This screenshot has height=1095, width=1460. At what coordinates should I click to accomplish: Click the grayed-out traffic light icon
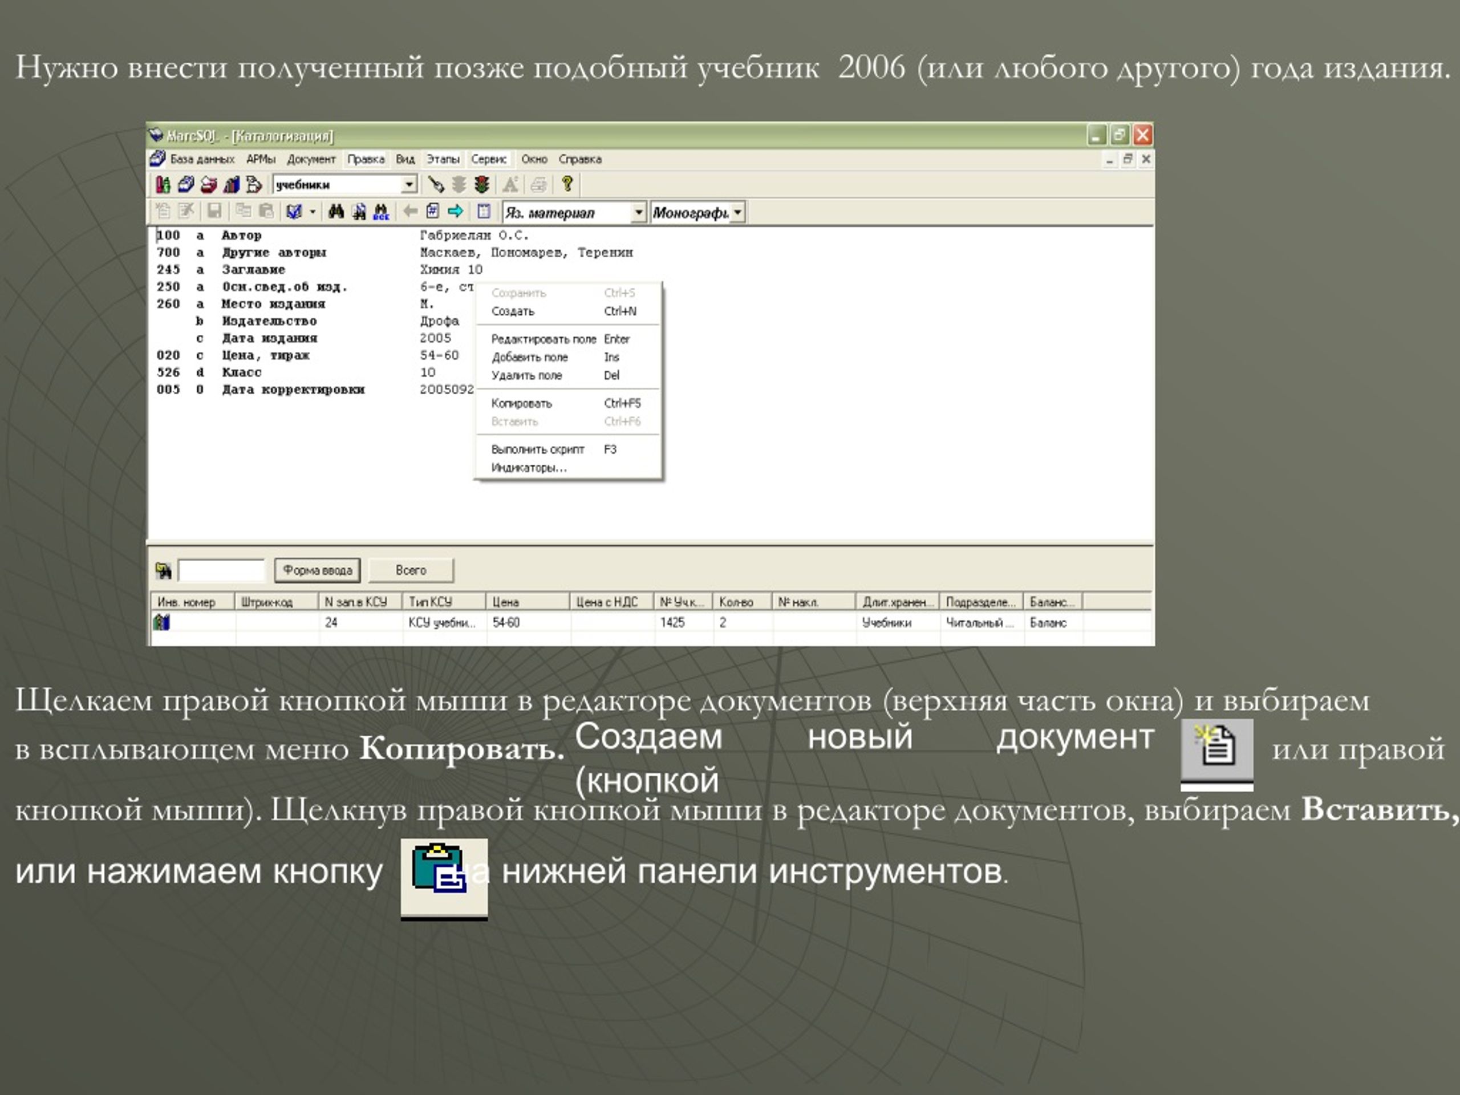[459, 185]
